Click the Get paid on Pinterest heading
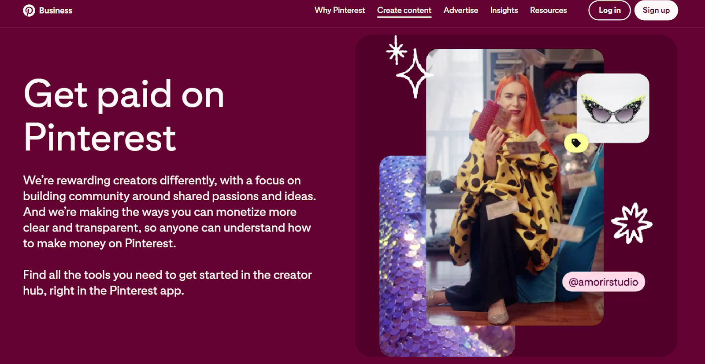 [x=124, y=115]
